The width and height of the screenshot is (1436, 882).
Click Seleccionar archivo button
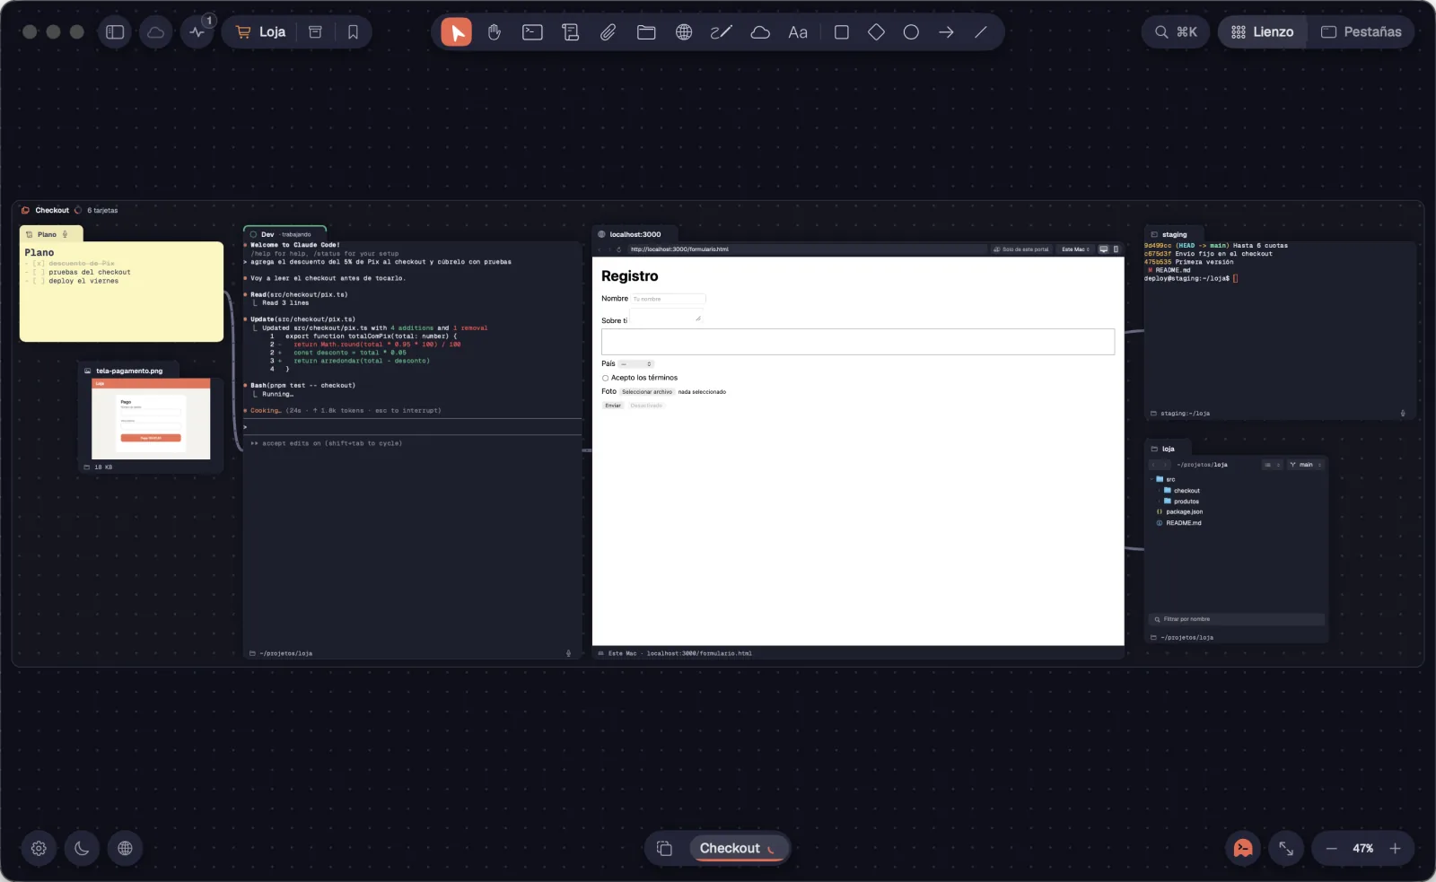point(647,392)
